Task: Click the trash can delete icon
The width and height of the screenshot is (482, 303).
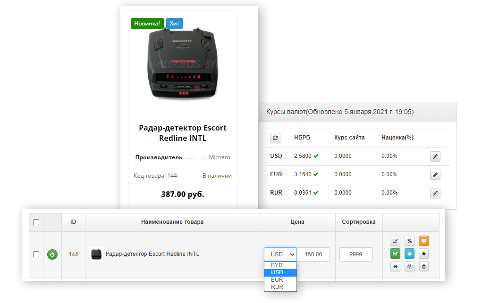Action: point(424,266)
